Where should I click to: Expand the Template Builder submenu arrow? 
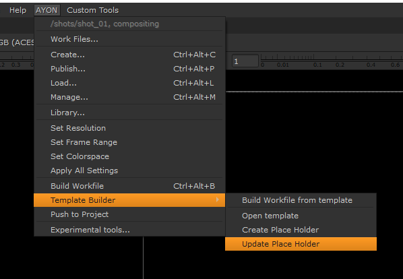point(218,200)
